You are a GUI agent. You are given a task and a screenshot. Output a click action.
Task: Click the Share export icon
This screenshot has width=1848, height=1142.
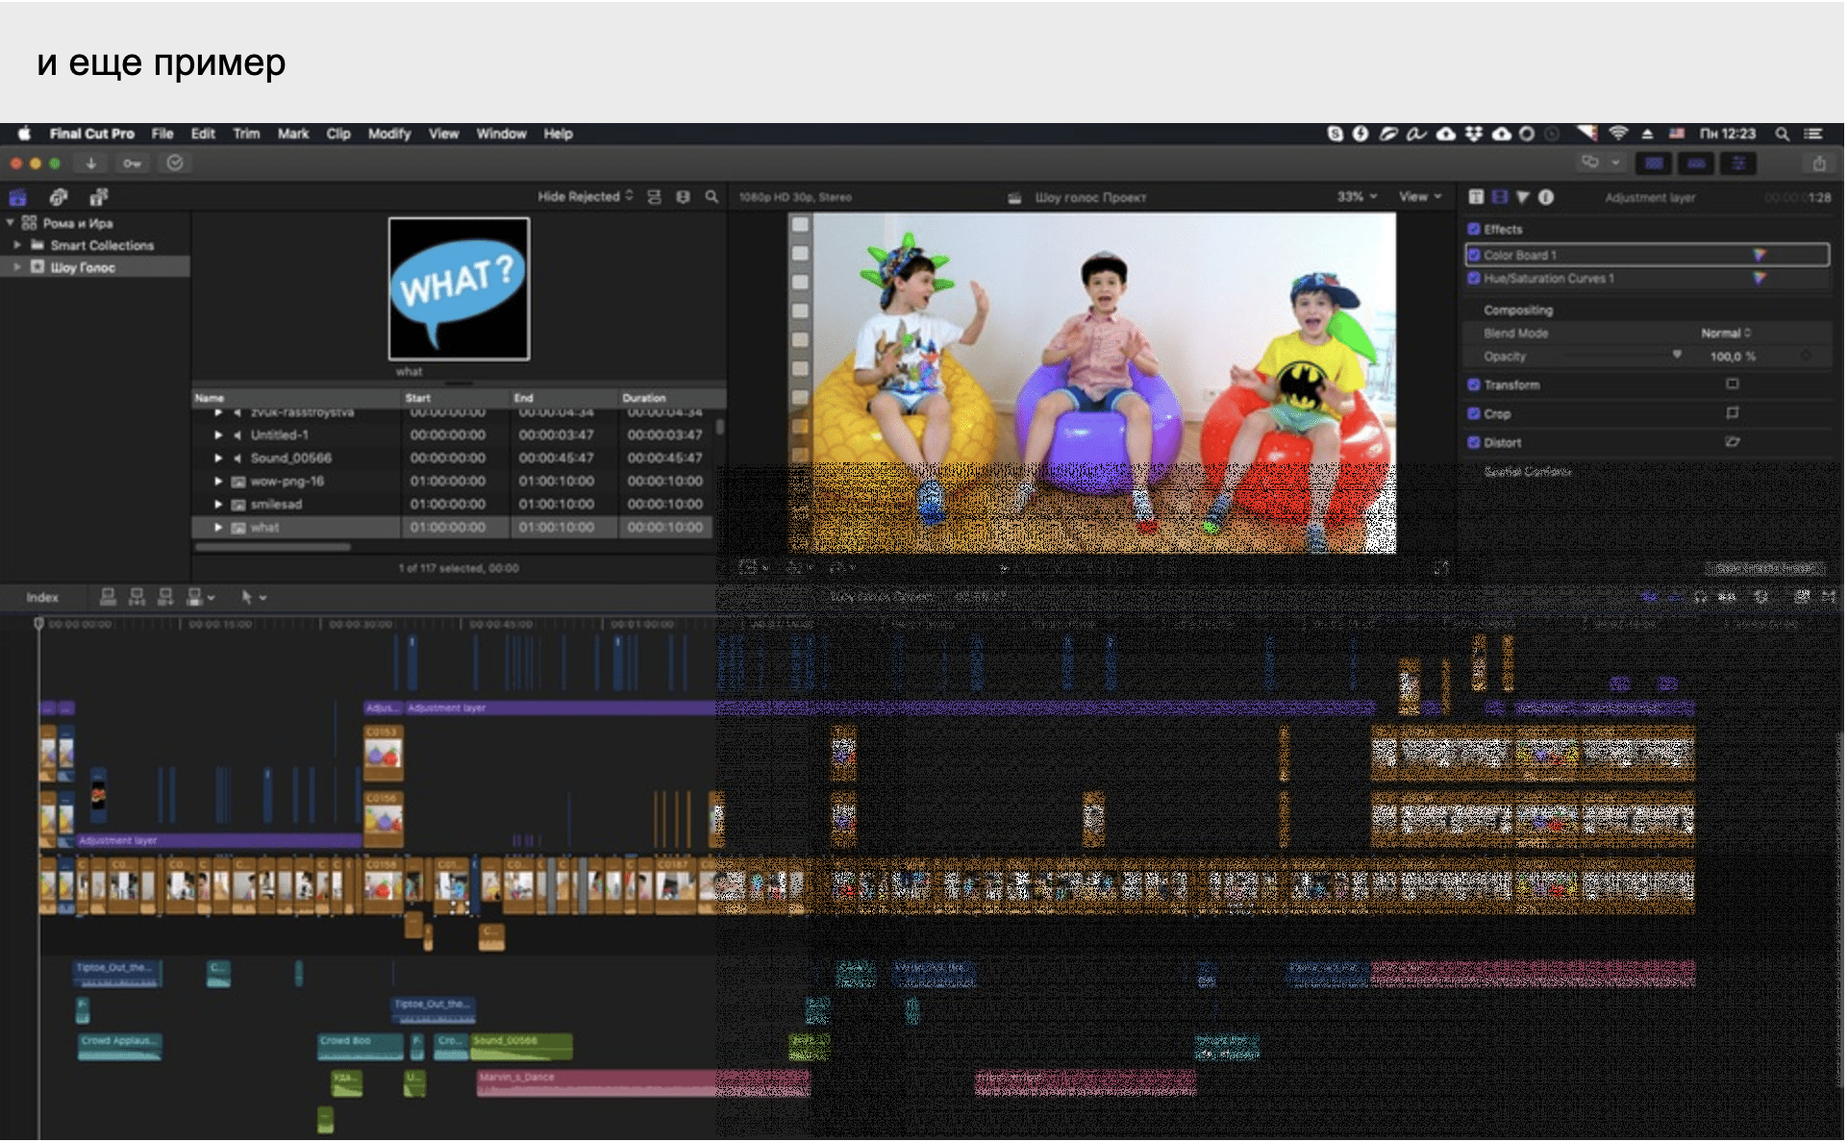(x=1818, y=163)
